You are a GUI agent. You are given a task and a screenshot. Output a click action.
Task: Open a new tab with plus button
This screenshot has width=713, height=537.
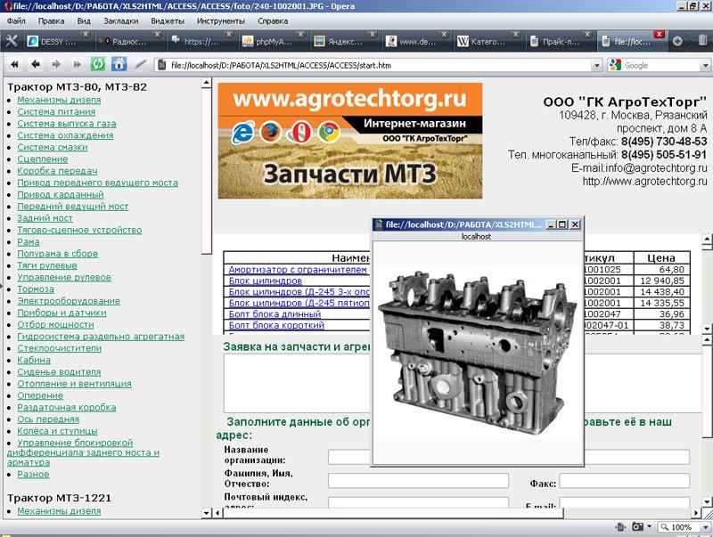pos(677,41)
